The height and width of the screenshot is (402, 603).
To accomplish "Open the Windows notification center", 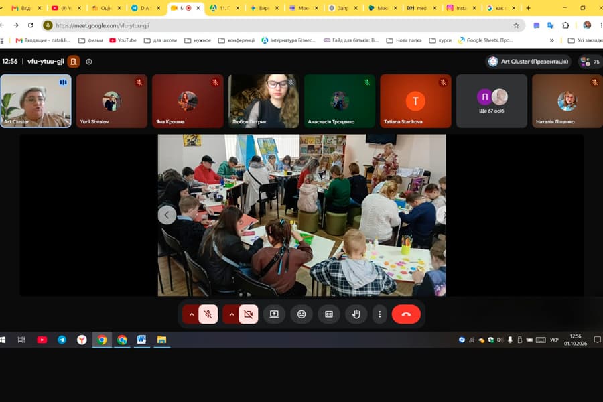I will [597, 340].
